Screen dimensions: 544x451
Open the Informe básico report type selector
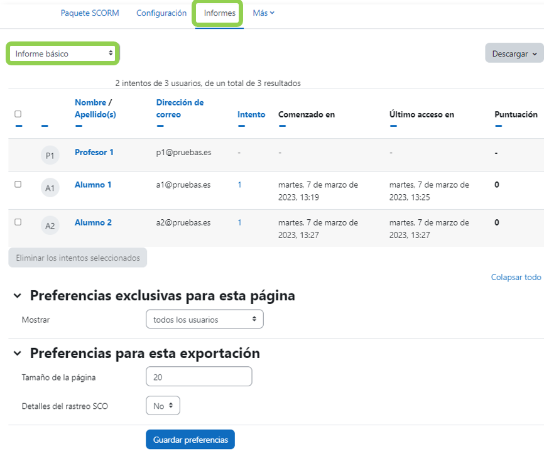coord(62,53)
